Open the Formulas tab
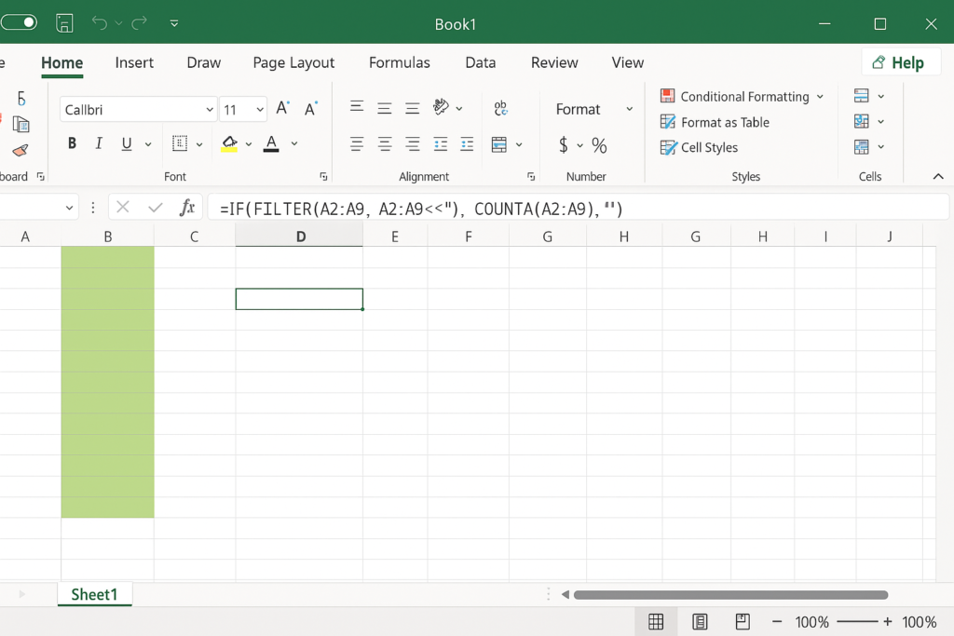 [399, 62]
